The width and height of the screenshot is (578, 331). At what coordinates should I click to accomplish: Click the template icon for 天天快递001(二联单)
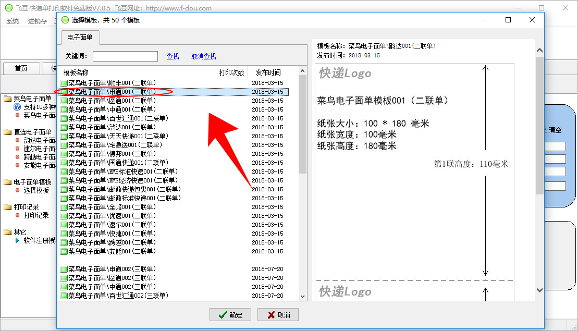64,136
